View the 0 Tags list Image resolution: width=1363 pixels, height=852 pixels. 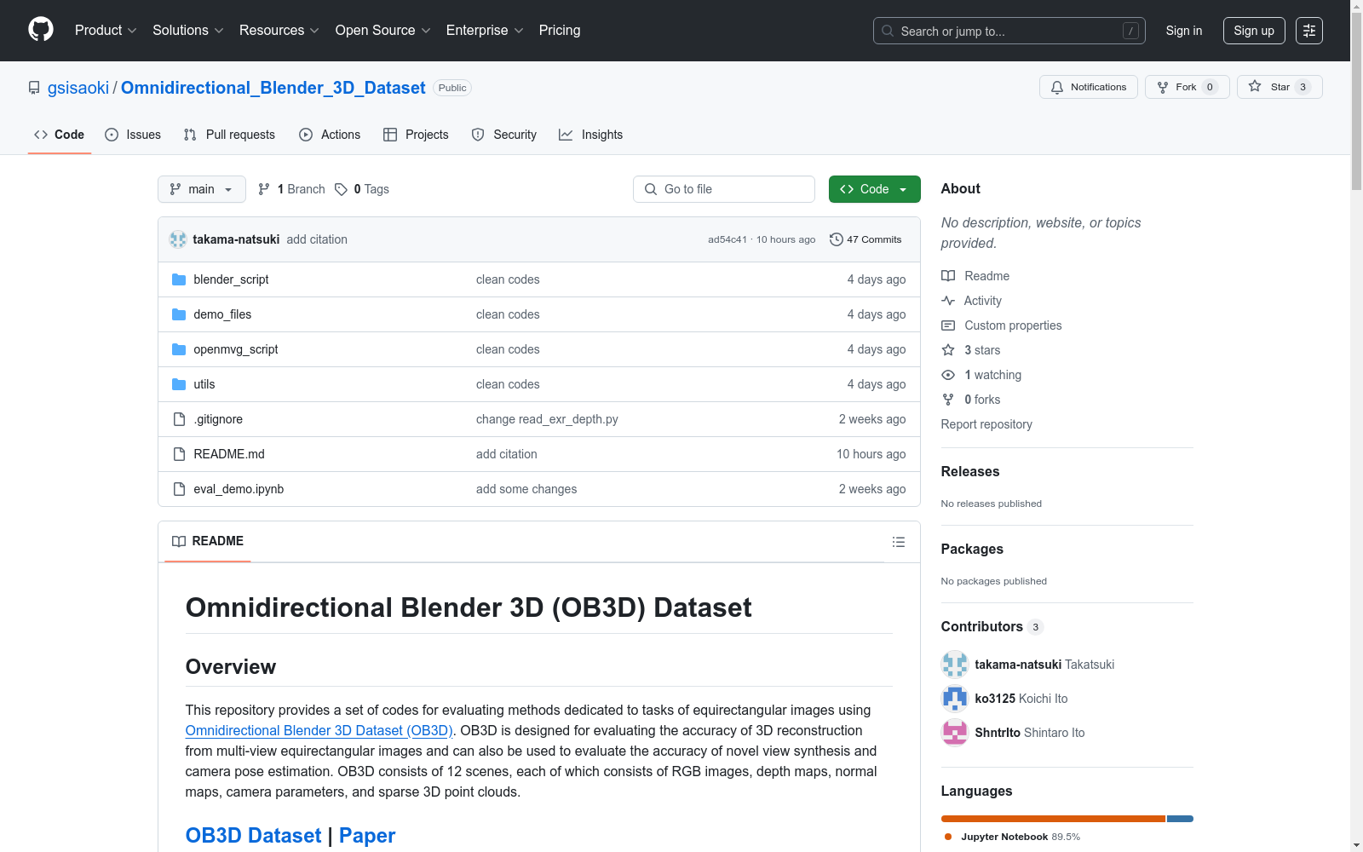coord(362,189)
